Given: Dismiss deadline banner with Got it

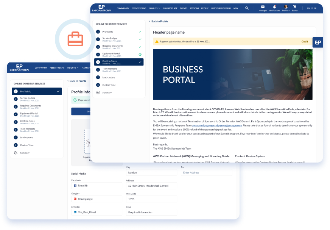Looking at the screenshot, I should [x=305, y=42].
